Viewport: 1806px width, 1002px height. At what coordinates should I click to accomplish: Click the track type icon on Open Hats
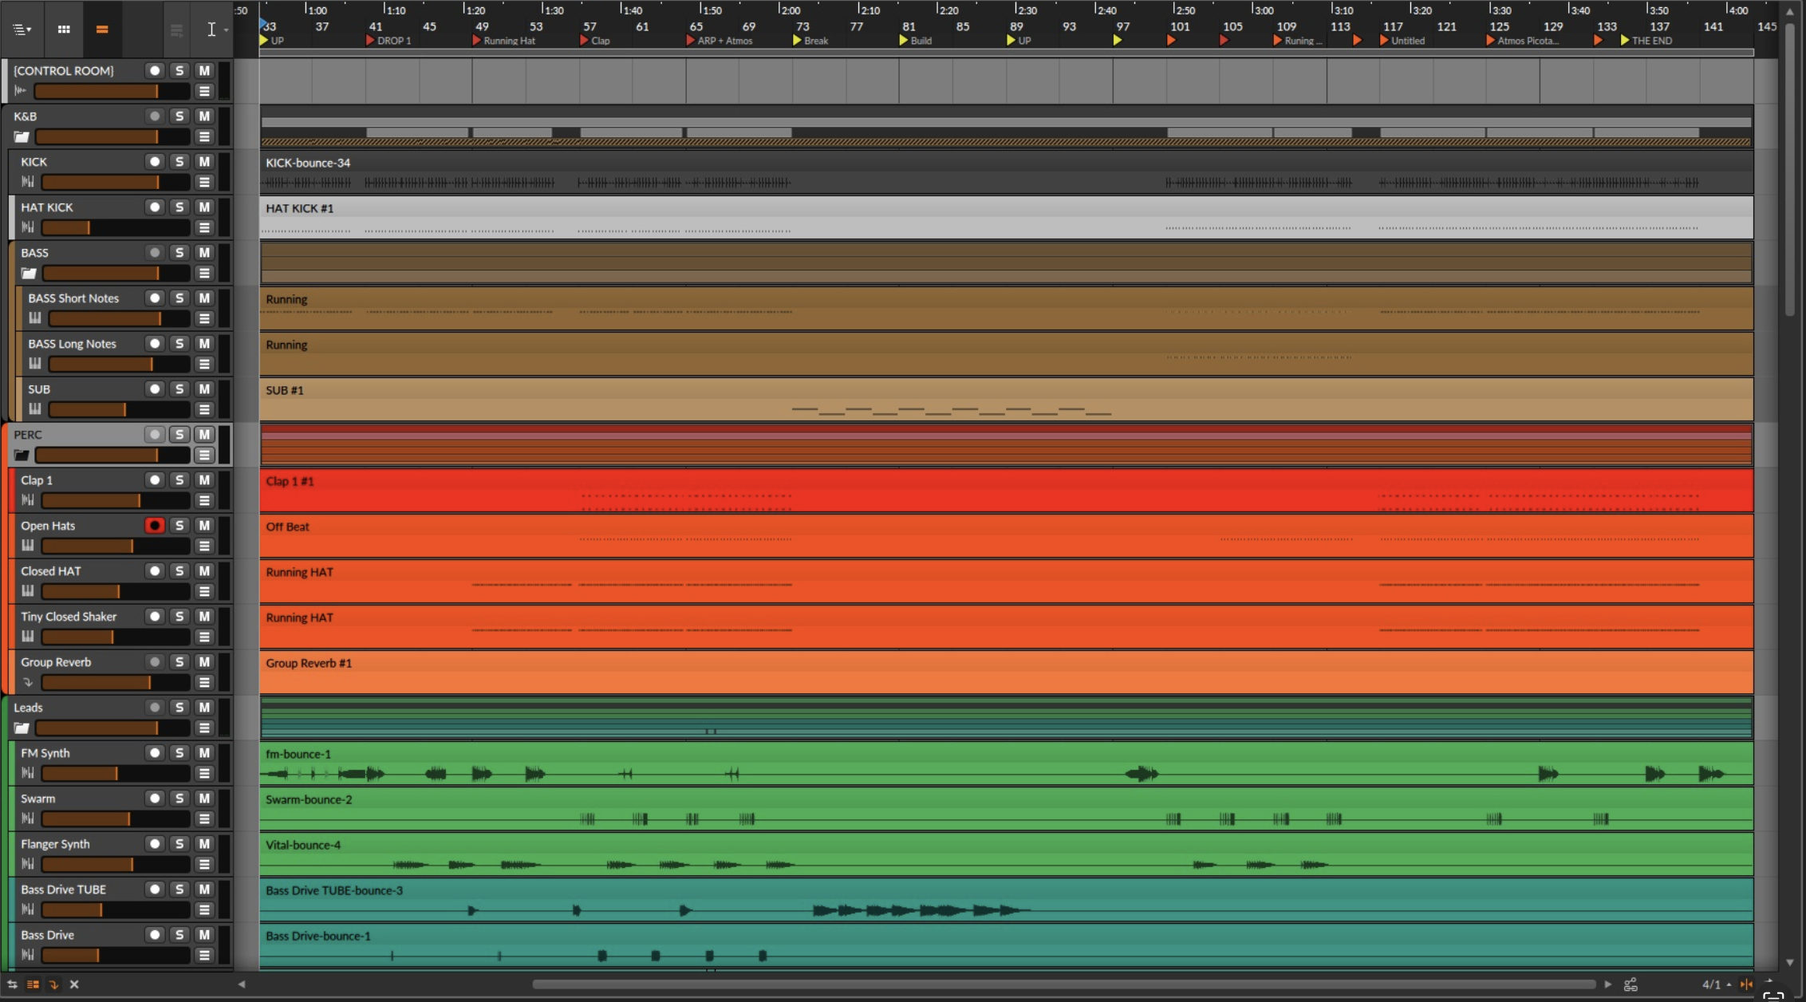pyautogui.click(x=28, y=546)
